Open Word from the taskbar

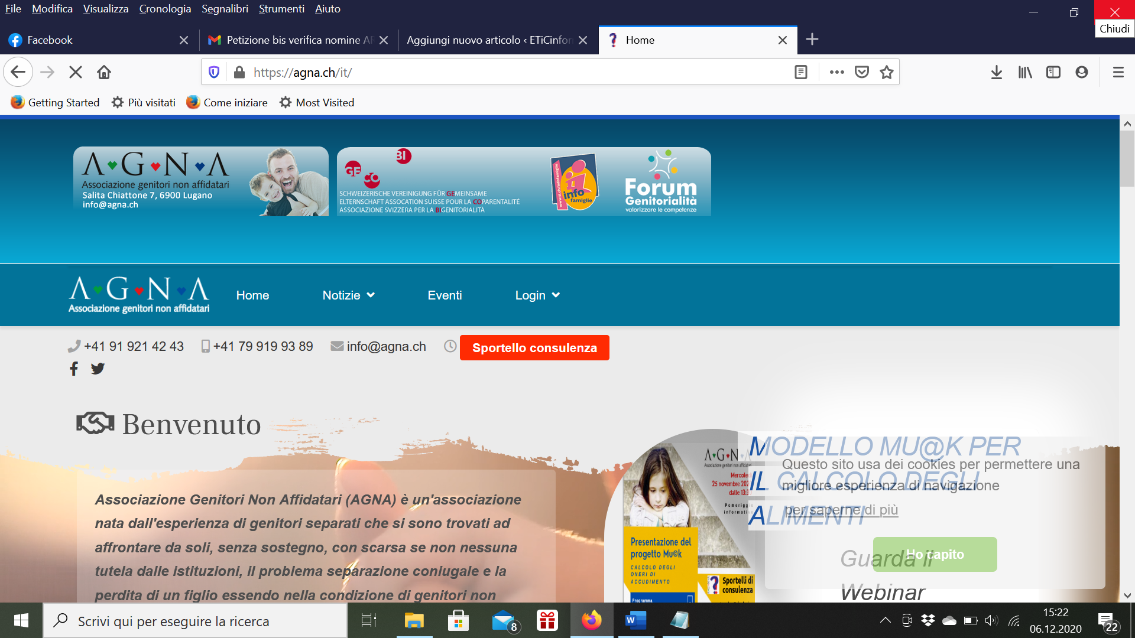point(635,620)
